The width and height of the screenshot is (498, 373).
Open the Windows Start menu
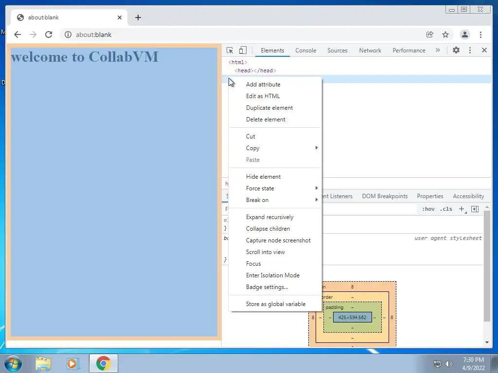(13, 363)
